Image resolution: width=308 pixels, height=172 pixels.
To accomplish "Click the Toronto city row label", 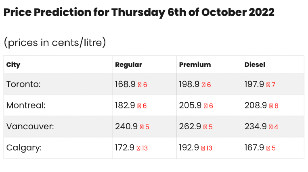I will (23, 84).
